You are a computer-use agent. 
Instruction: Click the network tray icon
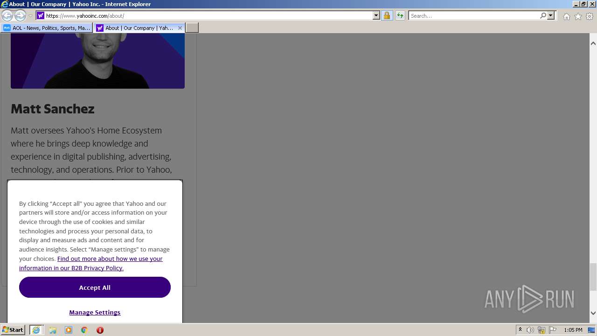click(x=541, y=330)
